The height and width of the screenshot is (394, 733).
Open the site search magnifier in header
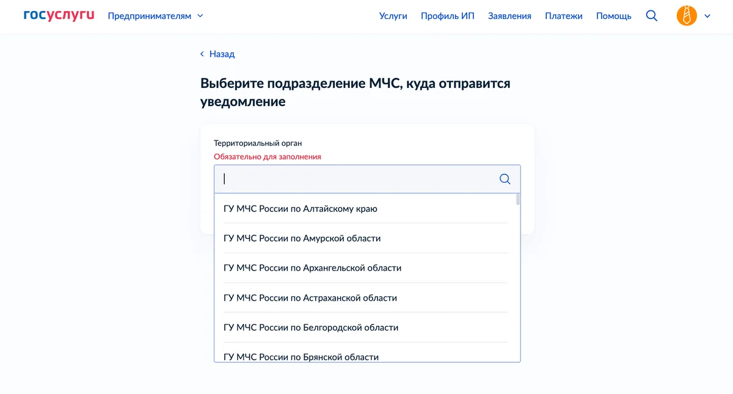coord(652,16)
